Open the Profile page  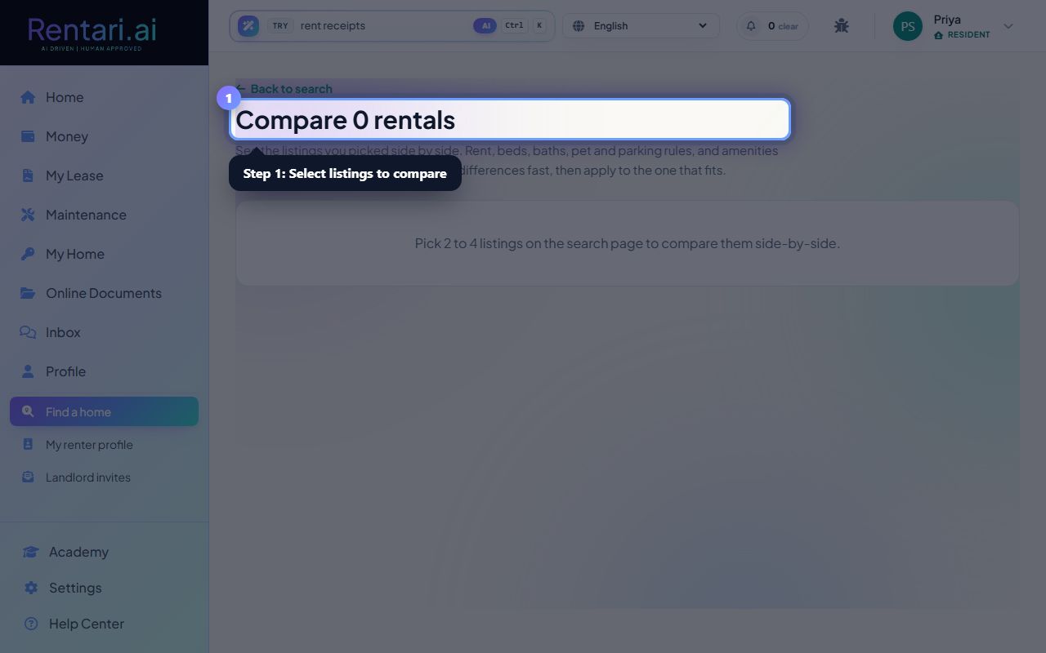[x=104, y=371]
